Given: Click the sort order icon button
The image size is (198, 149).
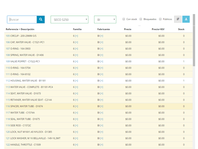Looking at the screenshot, I should pos(178,19).
